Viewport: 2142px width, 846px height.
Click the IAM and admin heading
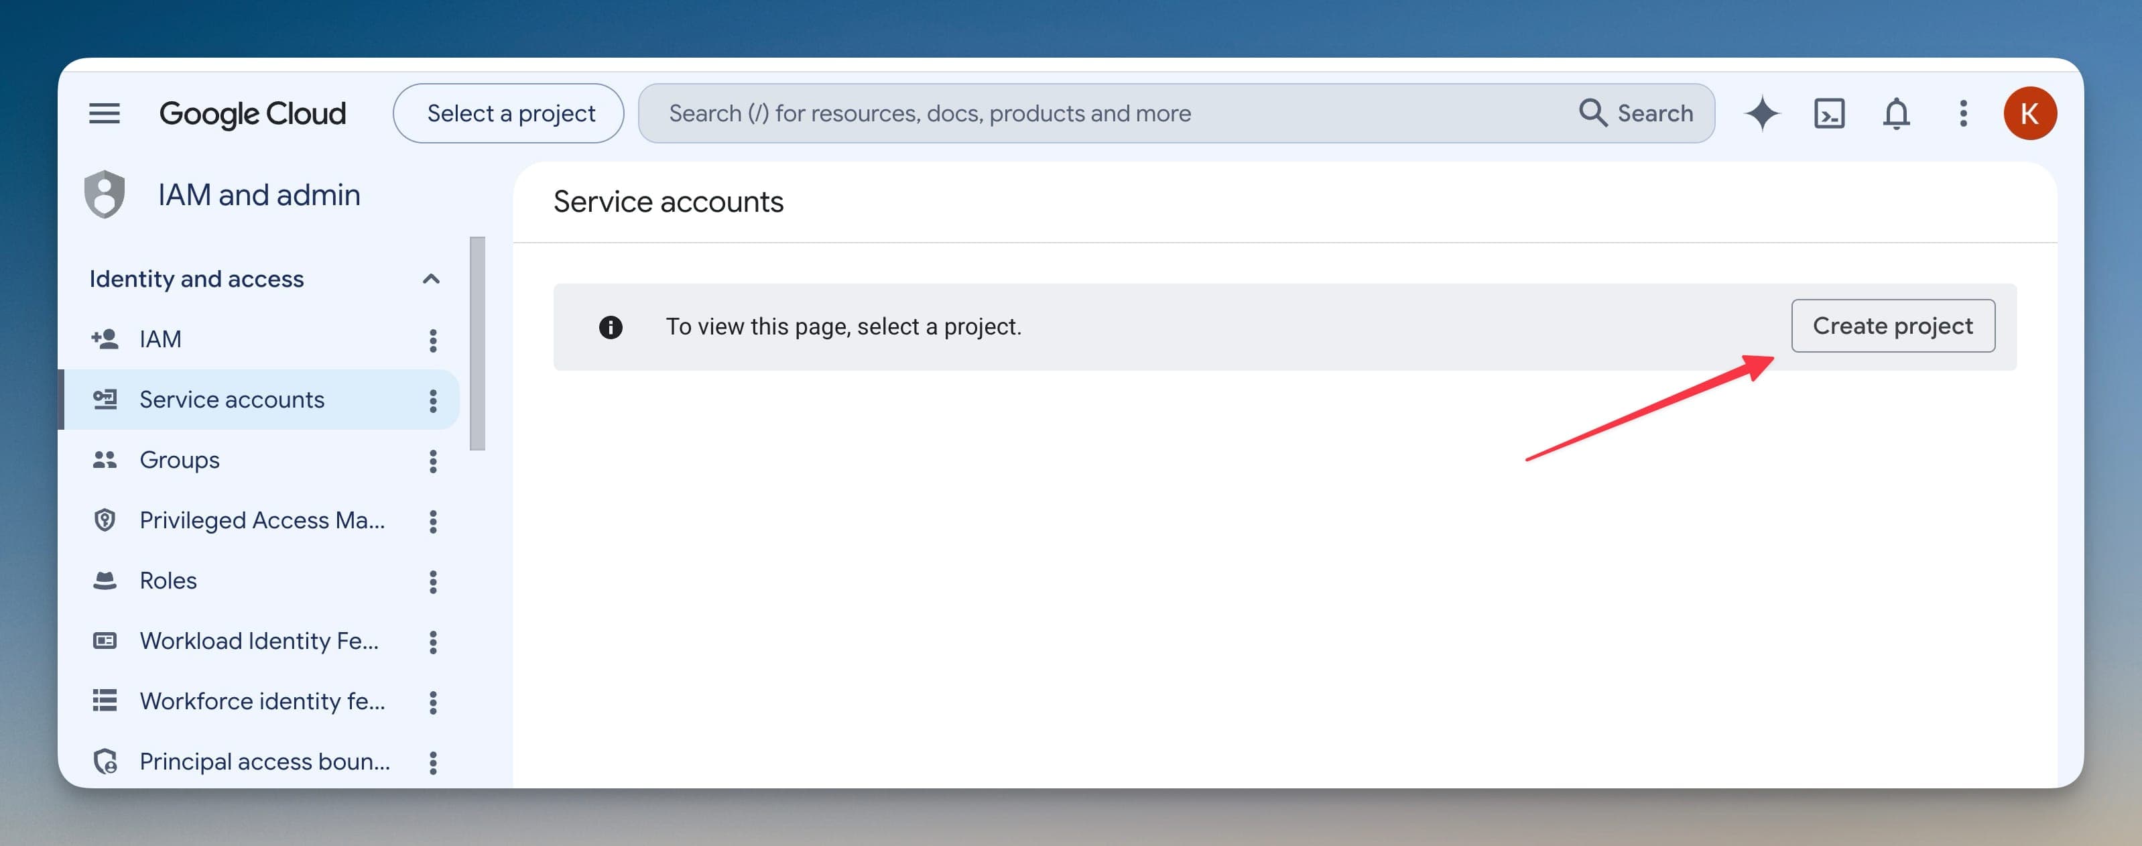pyautogui.click(x=259, y=194)
